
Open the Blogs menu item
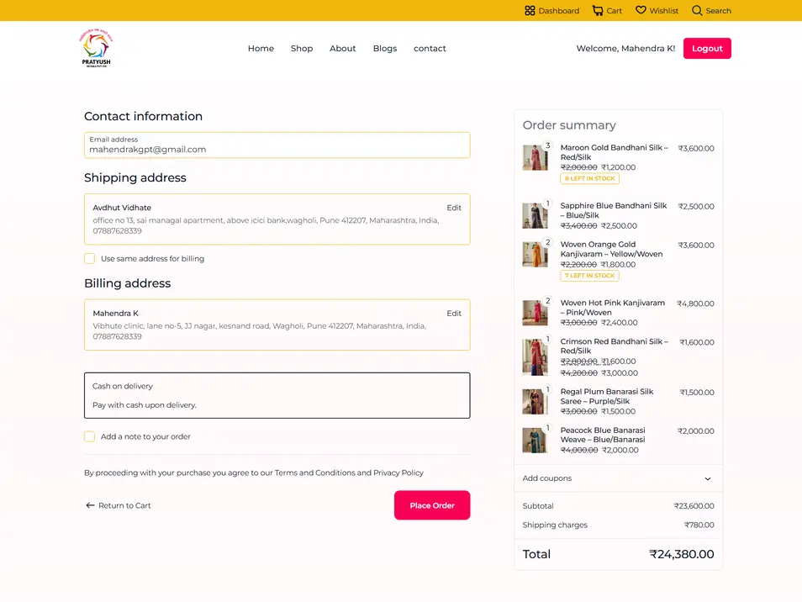click(385, 48)
